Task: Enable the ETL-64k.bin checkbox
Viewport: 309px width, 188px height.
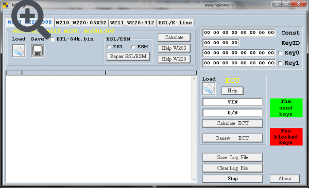Action: pos(52,39)
